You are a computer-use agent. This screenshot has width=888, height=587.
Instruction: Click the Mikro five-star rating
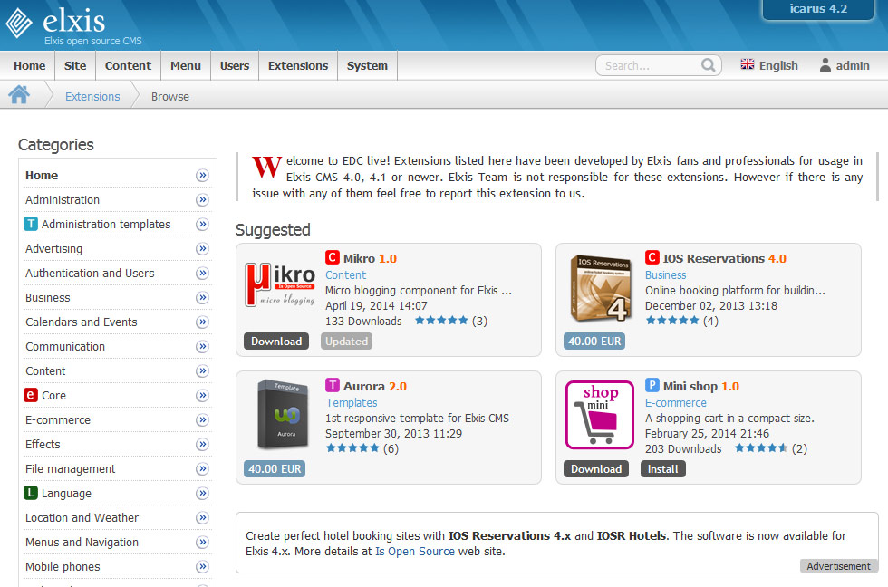click(x=442, y=321)
